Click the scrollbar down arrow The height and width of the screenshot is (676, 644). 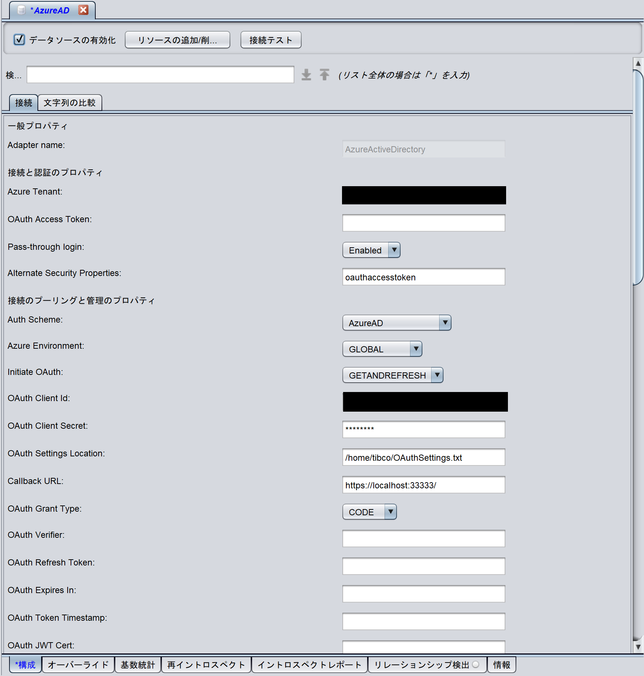(638, 647)
